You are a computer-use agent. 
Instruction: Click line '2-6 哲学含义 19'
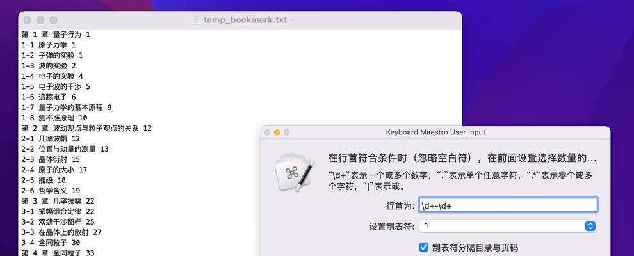click(x=51, y=191)
